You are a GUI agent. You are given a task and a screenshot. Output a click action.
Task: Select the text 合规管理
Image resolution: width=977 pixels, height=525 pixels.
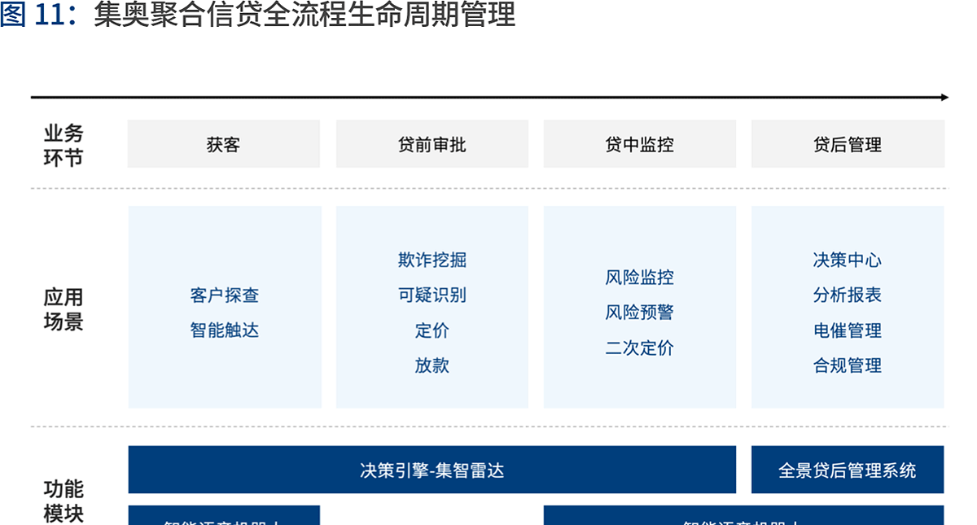[x=848, y=365]
